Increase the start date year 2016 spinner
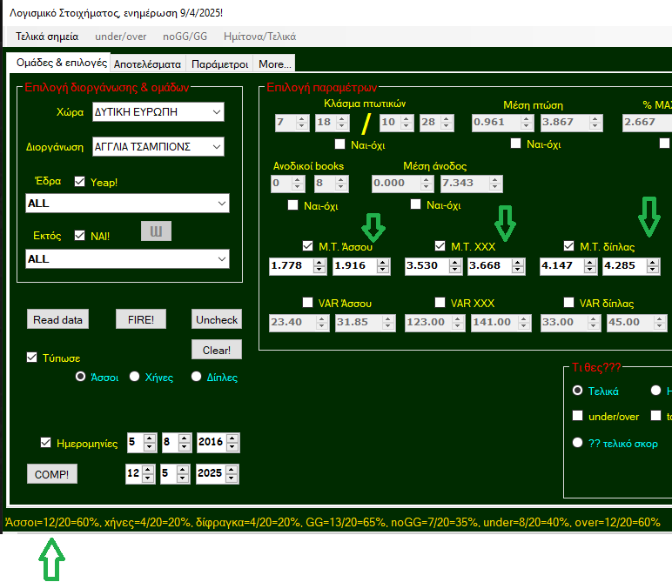The image size is (672, 582). point(232,438)
